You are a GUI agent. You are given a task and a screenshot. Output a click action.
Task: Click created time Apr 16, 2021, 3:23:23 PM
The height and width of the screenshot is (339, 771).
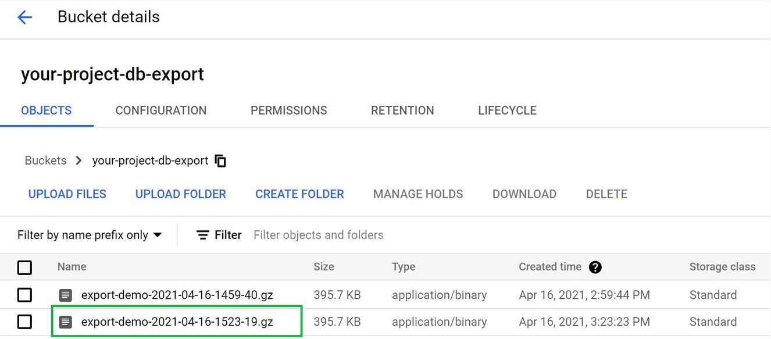pyautogui.click(x=584, y=322)
